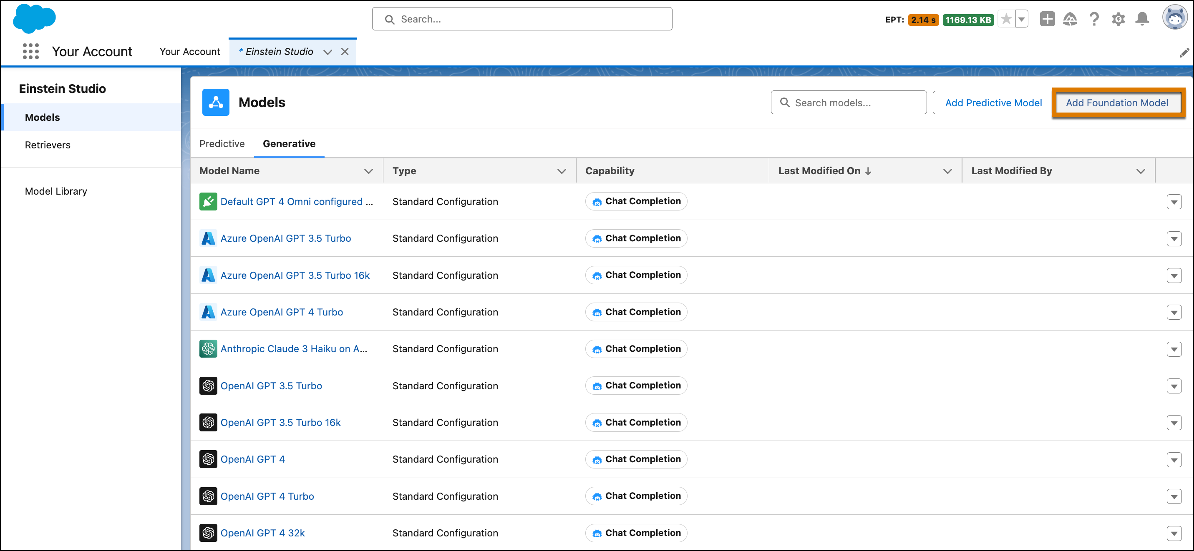Image resolution: width=1194 pixels, height=551 pixels.
Task: Click the EPT 2.14 s indicator
Action: click(923, 20)
